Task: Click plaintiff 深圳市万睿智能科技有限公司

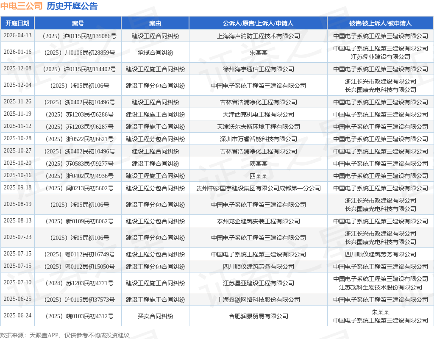Action: coord(258,139)
